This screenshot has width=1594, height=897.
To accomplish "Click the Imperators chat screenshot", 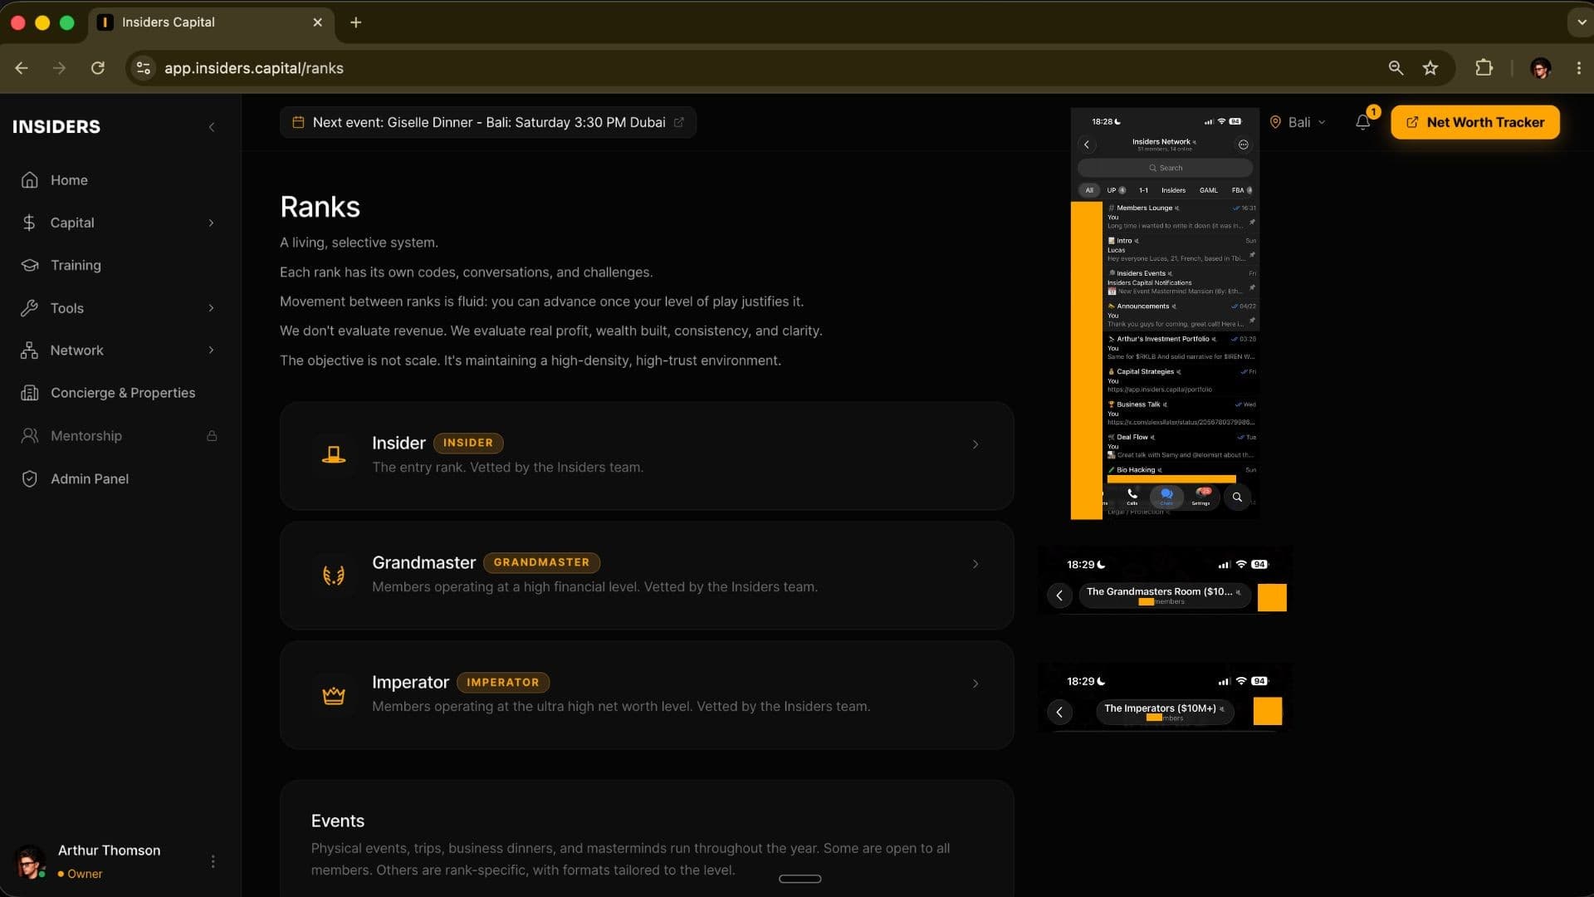I will click(1166, 697).
